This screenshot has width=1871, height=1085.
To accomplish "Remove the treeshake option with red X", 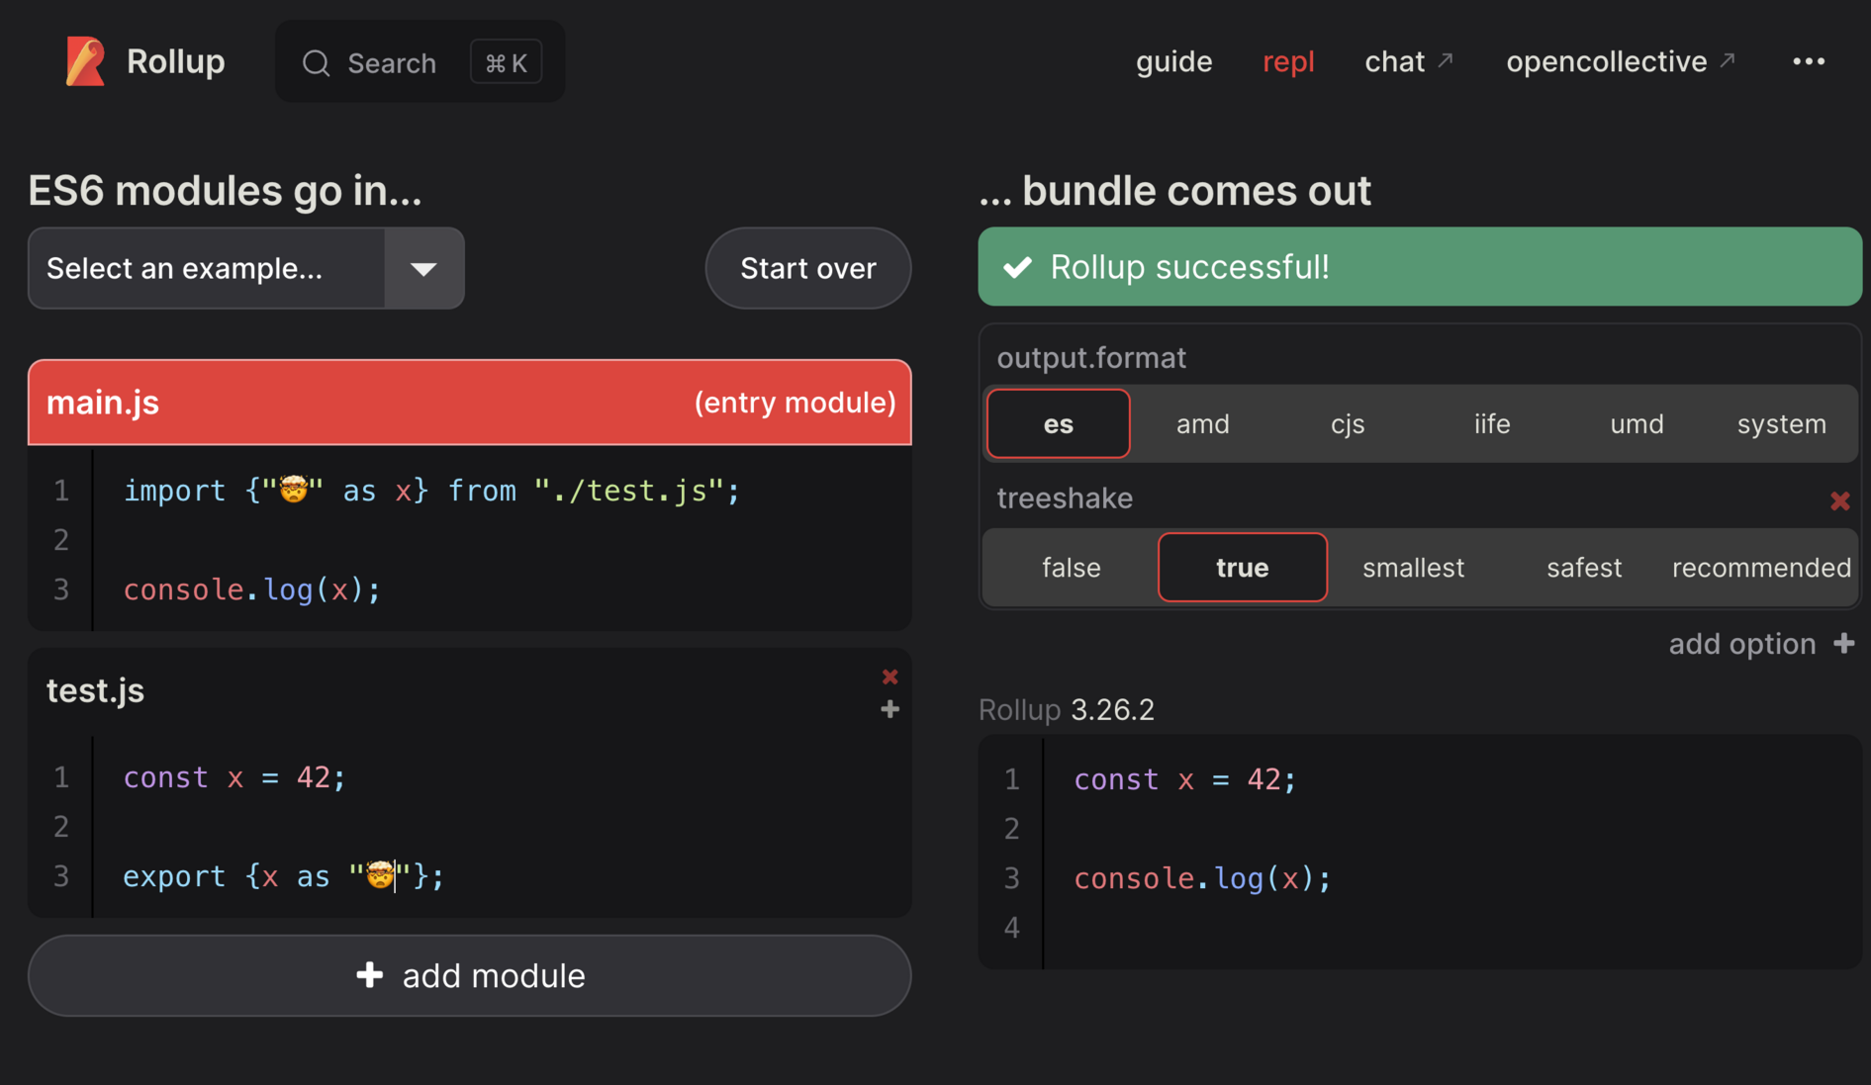I will click(1839, 501).
